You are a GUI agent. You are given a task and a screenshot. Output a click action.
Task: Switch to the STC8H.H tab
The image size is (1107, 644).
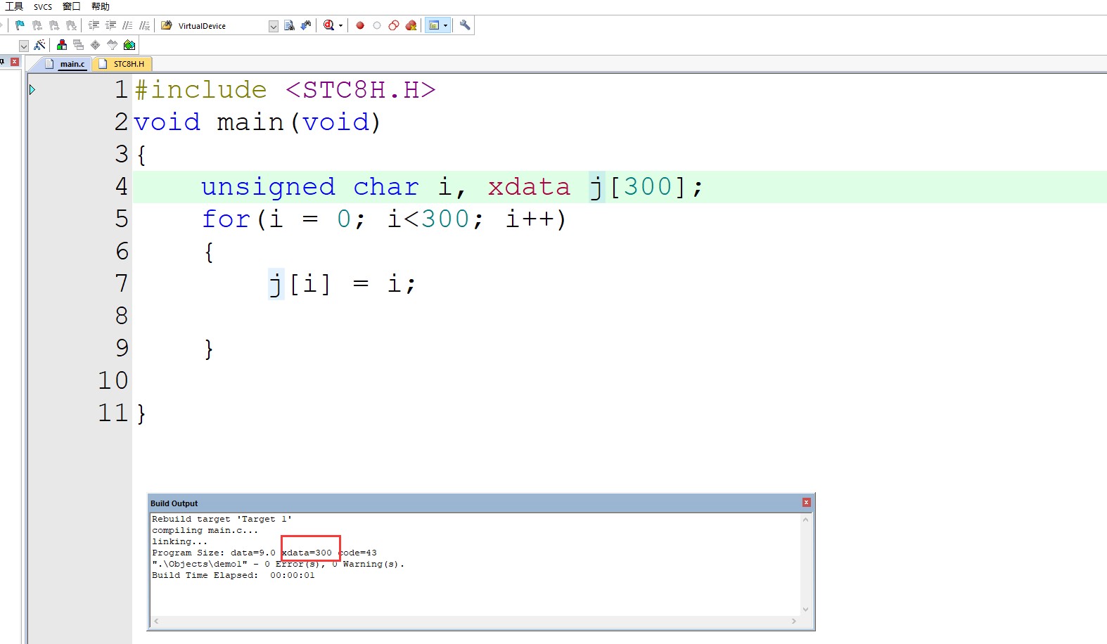click(x=124, y=64)
